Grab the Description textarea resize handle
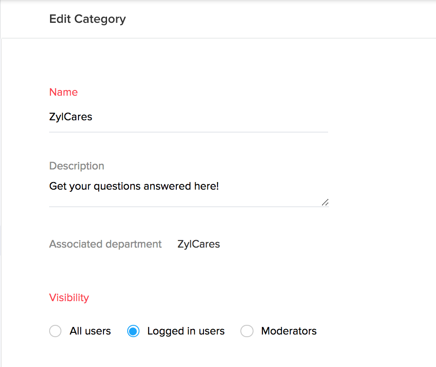Viewport: 436px width, 367px height. (x=325, y=202)
